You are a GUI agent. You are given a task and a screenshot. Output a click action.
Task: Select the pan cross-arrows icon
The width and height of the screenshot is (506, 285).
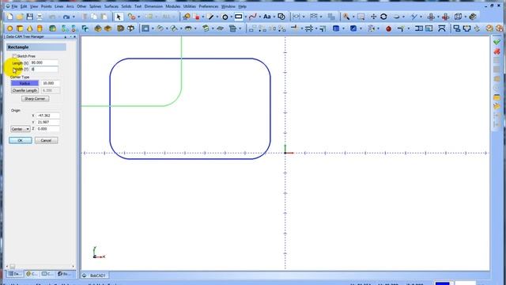[x=374, y=17]
